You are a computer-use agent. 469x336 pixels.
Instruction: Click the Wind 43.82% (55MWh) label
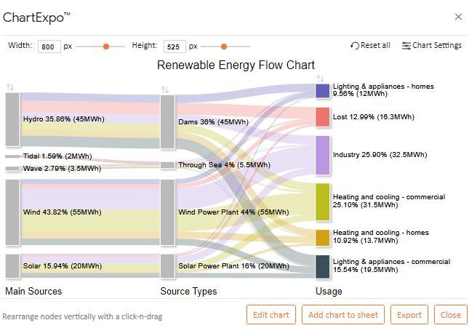63,212
